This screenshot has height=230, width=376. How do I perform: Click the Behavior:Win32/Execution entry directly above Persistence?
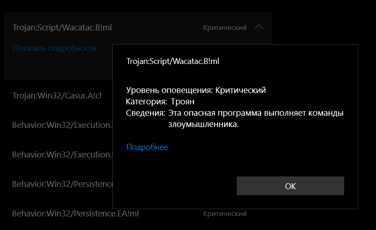(62, 154)
